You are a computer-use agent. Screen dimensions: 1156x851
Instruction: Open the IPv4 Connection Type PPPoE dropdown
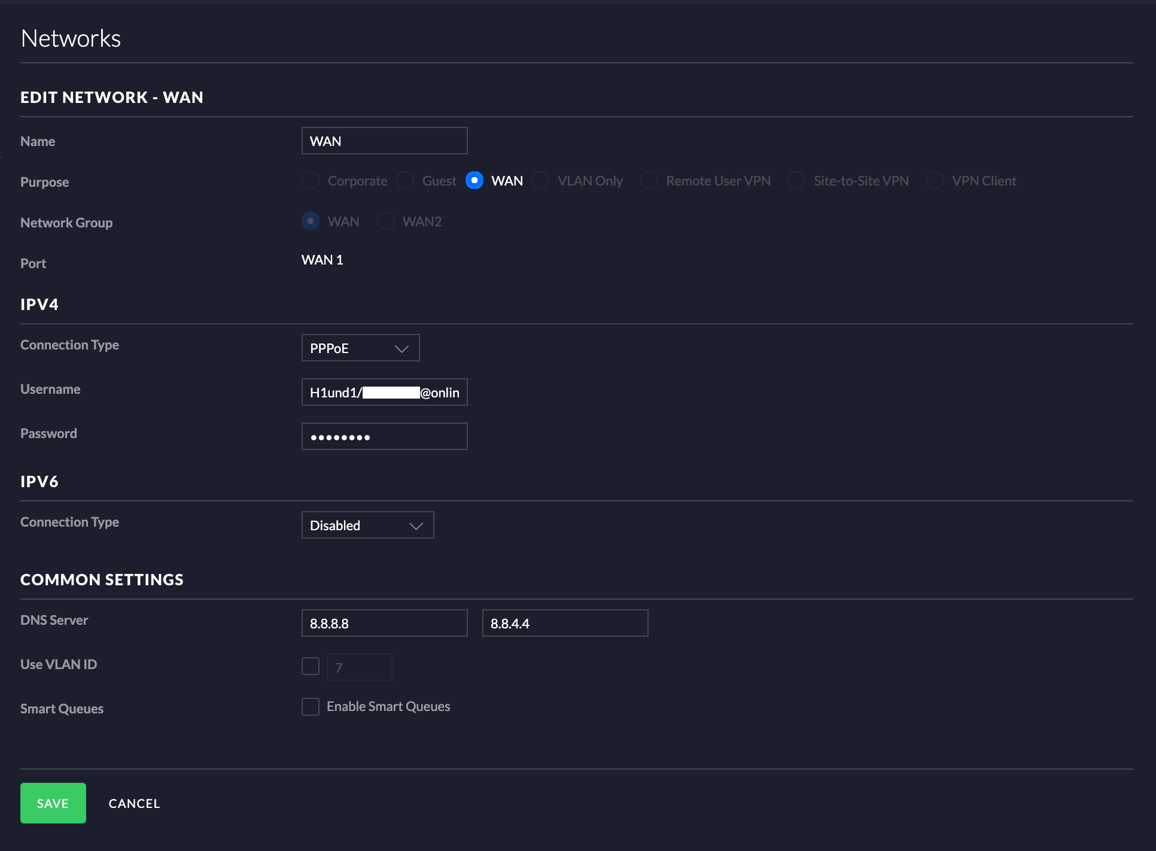[x=360, y=348]
